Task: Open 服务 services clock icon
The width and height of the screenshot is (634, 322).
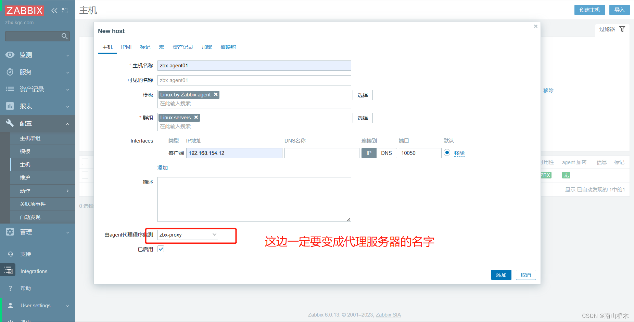Action: [x=10, y=72]
